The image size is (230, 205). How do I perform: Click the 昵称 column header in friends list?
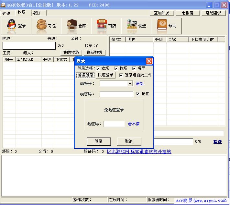139,40
